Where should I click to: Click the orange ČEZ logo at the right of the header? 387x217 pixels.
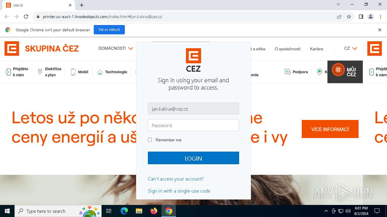coord(375,49)
